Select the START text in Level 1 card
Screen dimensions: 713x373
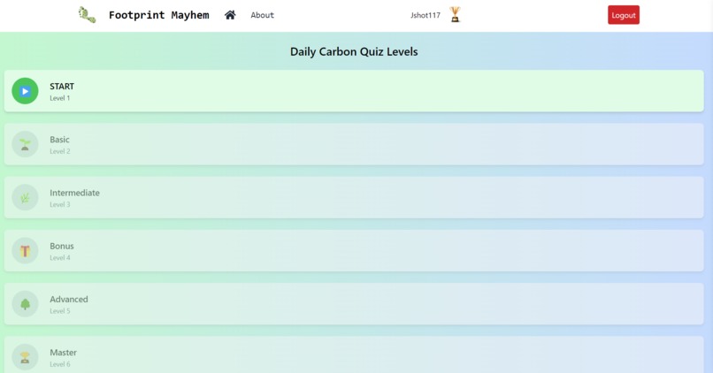tap(62, 87)
